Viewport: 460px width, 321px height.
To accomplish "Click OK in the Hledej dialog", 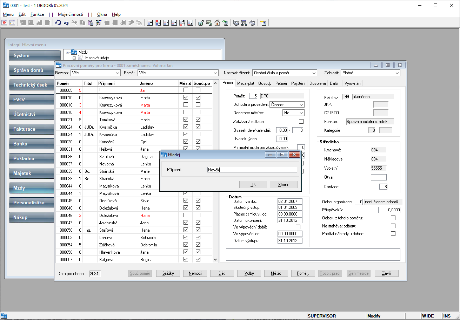I will pyautogui.click(x=253, y=184).
